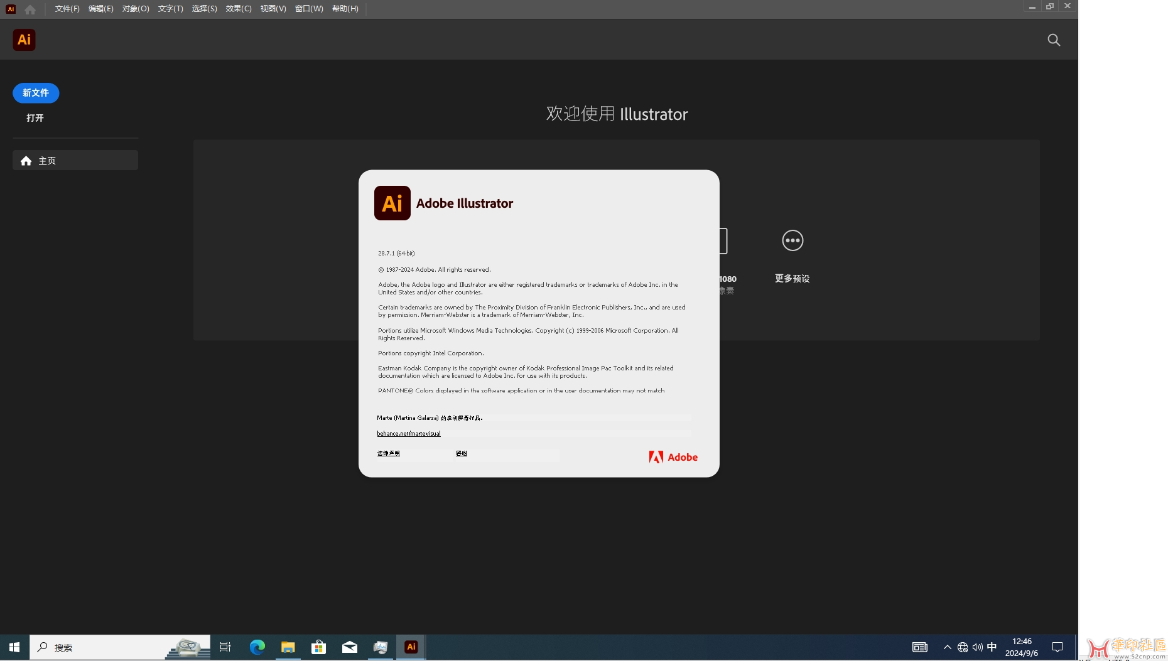Click the 欢迎使用 Illustrator heading

coord(617,114)
